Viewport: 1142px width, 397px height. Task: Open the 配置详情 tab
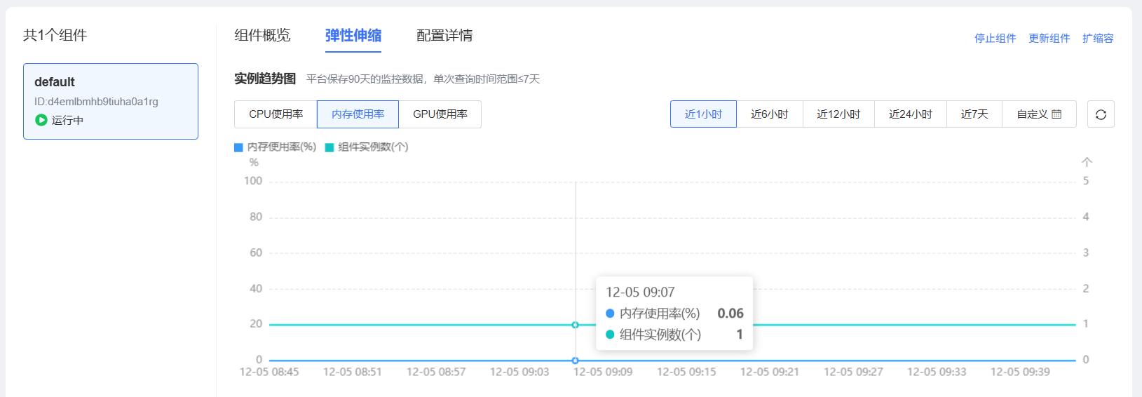(444, 36)
